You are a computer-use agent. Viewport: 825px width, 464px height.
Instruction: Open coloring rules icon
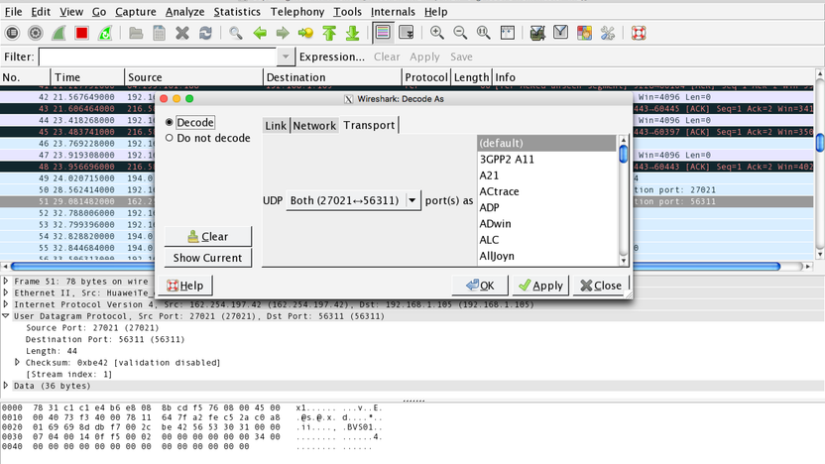[x=584, y=33]
